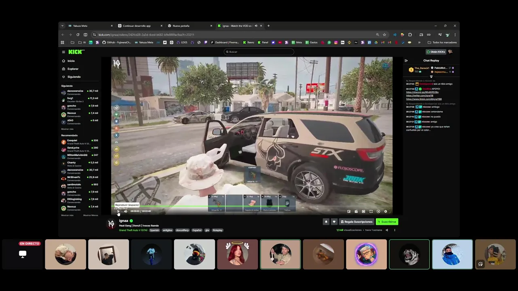Open followed channel forg1
The image size is (518, 291).
(80, 99)
